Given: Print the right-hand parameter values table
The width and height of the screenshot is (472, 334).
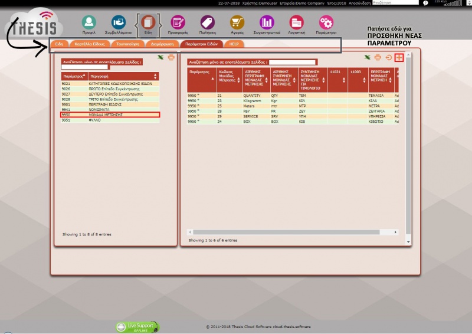Looking at the screenshot, I should tap(378, 57).
